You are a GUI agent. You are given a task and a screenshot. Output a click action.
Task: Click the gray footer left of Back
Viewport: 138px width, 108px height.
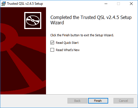[33, 101]
